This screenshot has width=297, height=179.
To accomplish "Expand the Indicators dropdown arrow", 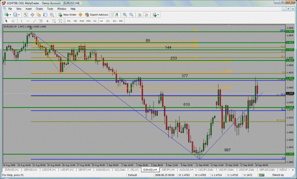I will point(158,15).
